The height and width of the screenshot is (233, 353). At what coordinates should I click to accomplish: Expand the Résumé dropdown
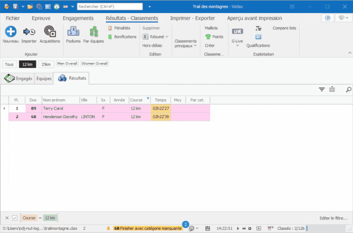click(x=155, y=37)
